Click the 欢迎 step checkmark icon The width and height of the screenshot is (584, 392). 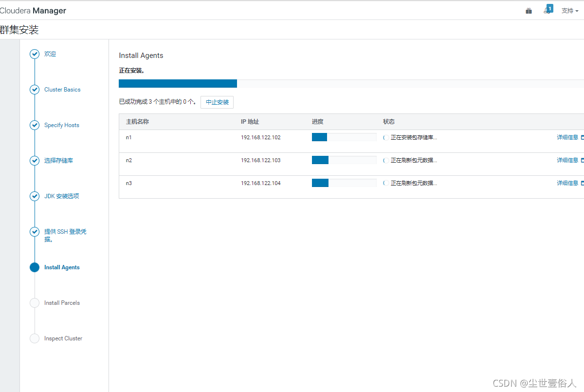35,54
